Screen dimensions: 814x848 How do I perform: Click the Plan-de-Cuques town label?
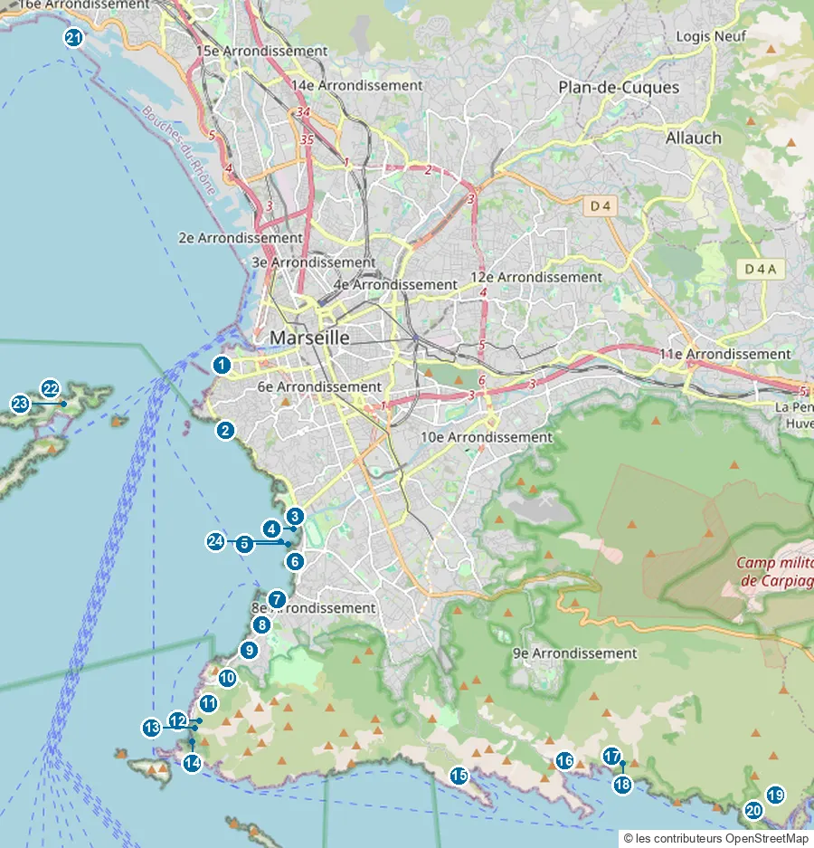point(619,88)
